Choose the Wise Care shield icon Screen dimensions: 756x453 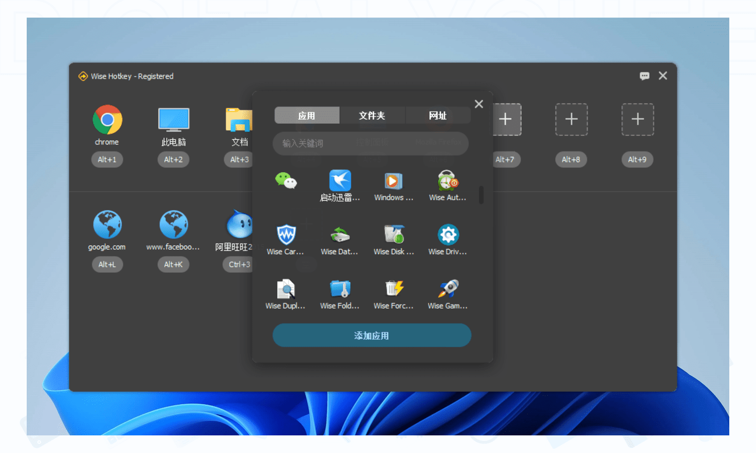pos(286,235)
